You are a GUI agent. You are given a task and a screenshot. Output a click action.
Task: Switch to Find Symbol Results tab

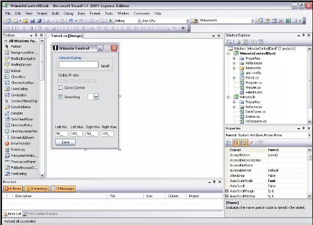(x=40, y=214)
